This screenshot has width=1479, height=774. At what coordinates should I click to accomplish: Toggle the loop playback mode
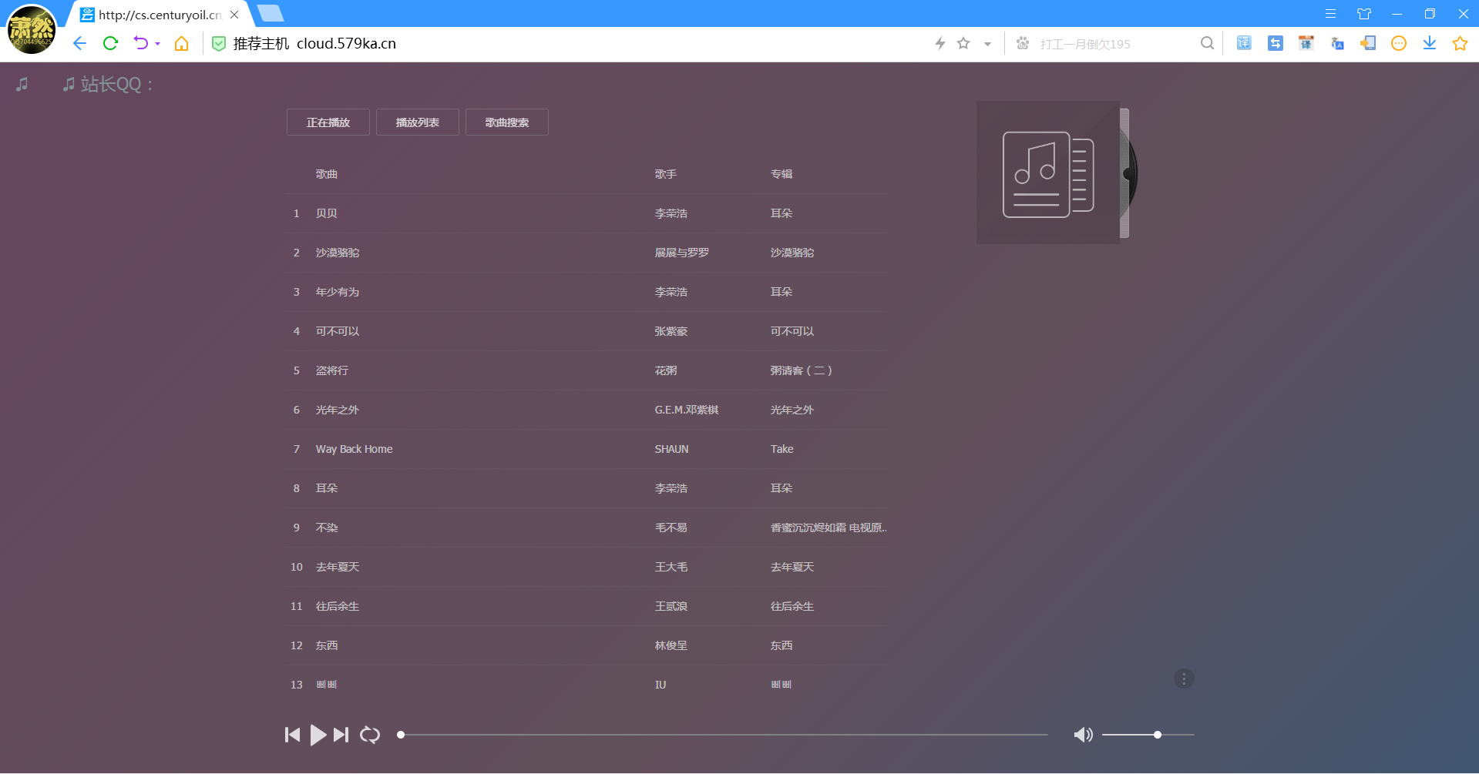370,735
